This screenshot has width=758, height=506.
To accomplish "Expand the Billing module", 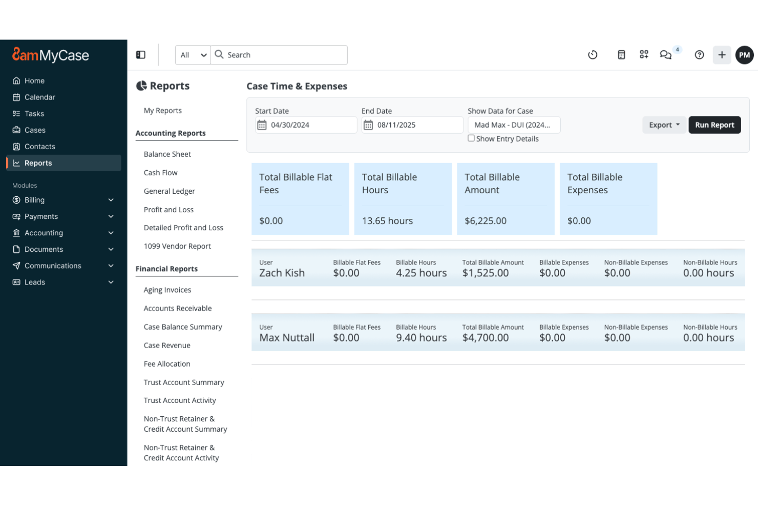I will 64,200.
